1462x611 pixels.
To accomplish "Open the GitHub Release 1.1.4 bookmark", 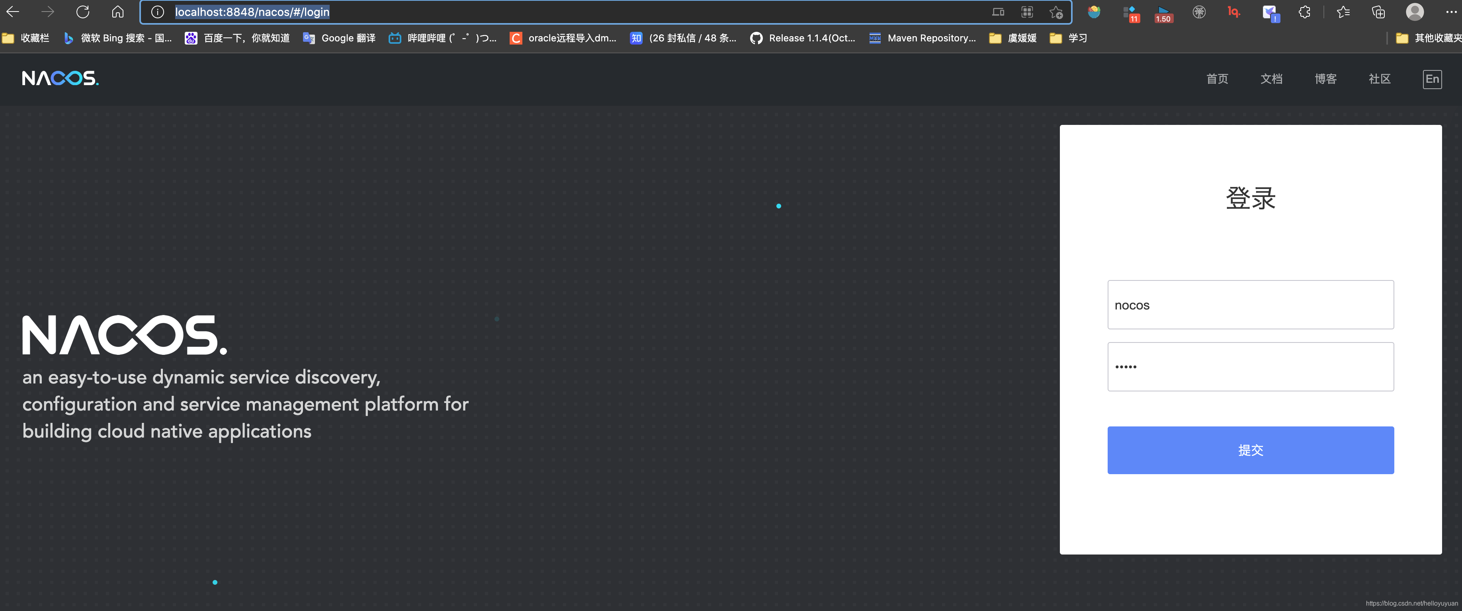I will pyautogui.click(x=803, y=38).
